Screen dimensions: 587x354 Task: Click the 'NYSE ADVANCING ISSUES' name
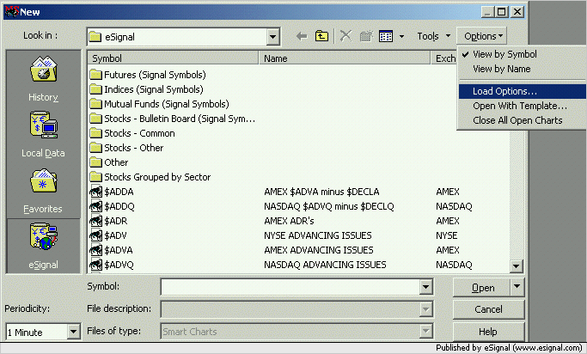pos(318,235)
